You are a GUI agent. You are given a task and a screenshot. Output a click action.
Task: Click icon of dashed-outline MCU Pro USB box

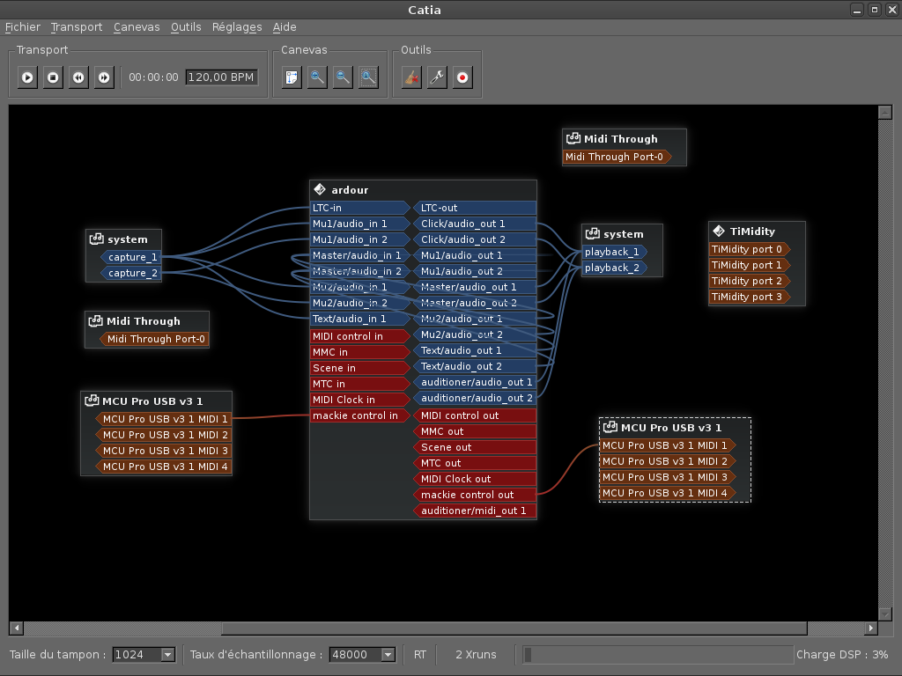tap(610, 427)
